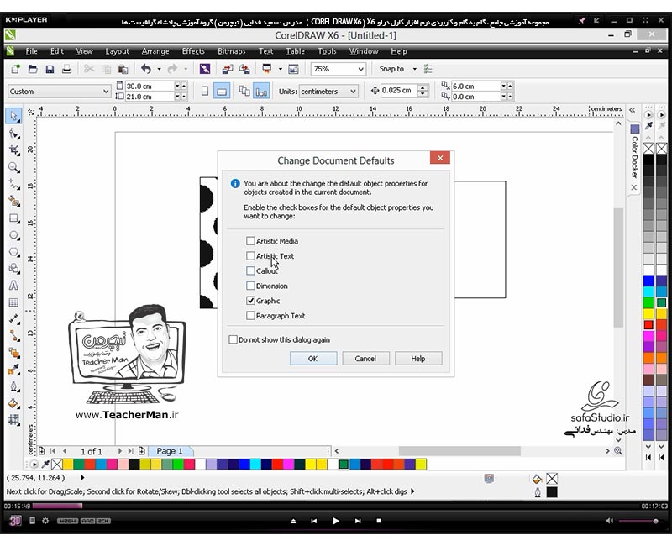Click the Help button in the dialog
The height and width of the screenshot is (546, 672).
pos(417,359)
